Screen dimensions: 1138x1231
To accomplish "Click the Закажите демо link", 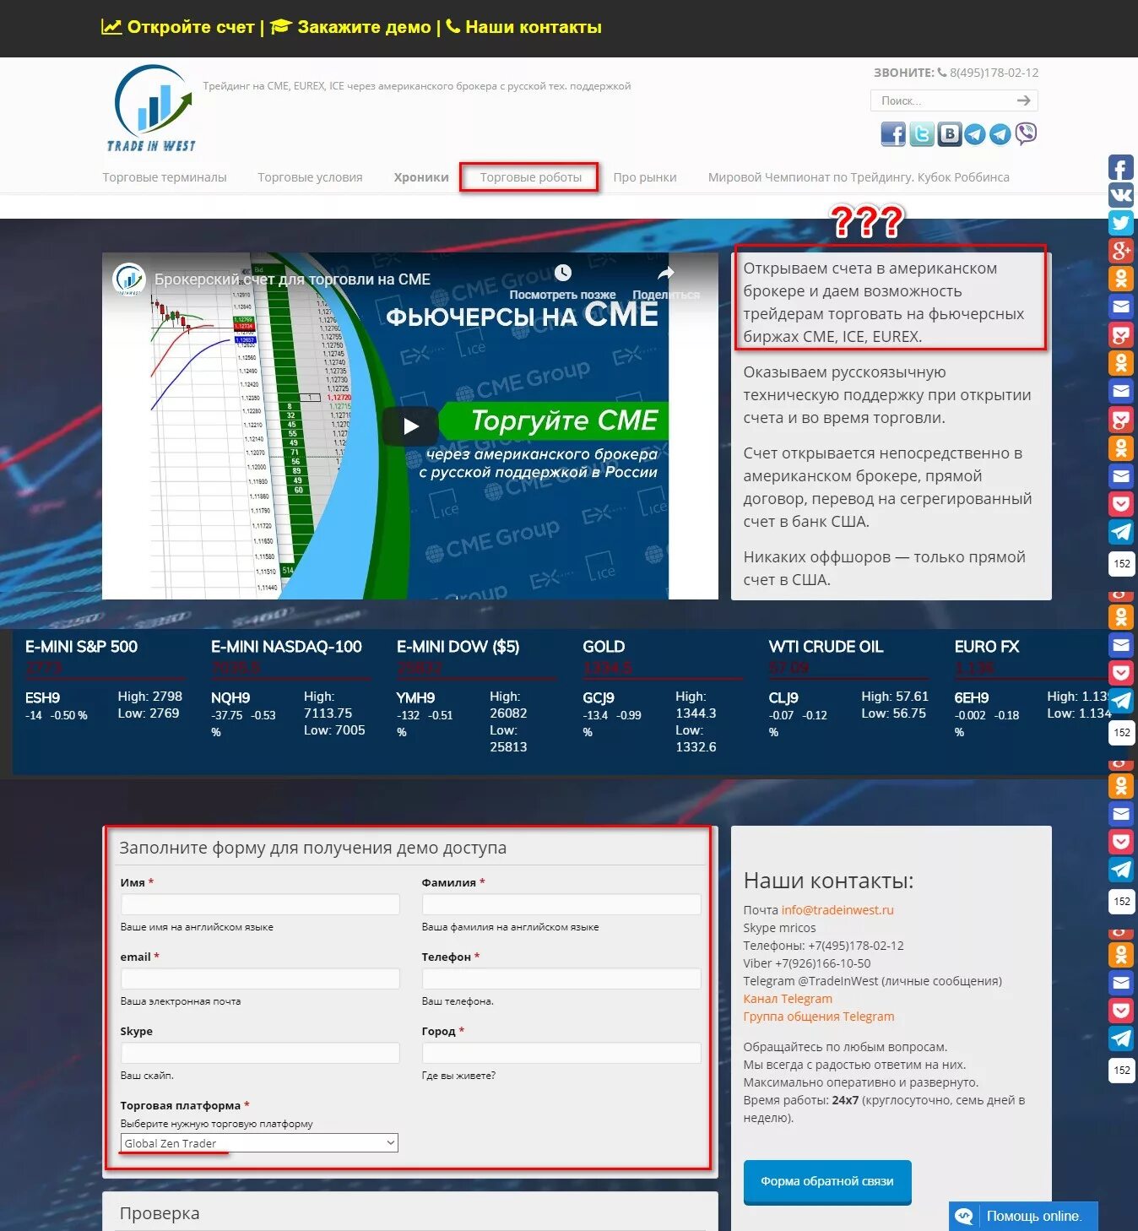I will (x=364, y=27).
